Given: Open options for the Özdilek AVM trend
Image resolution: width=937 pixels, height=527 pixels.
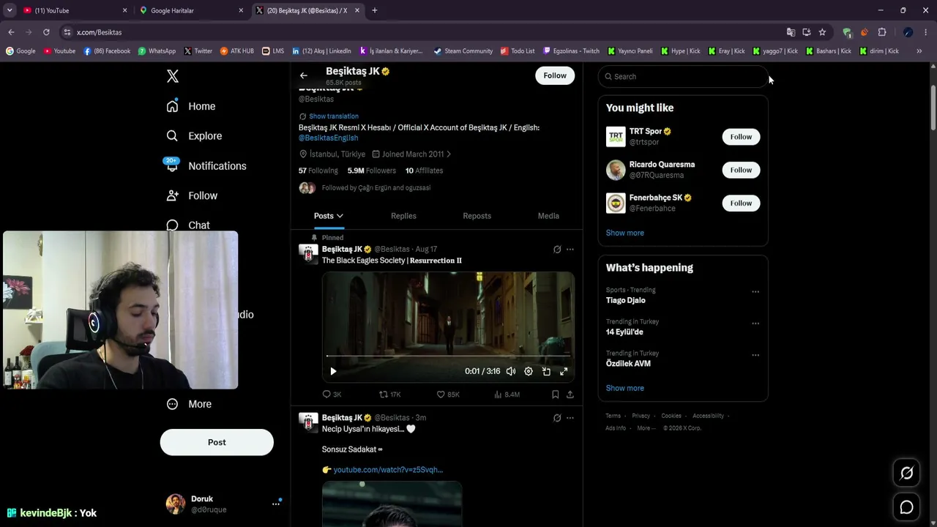Looking at the screenshot, I should tap(755, 355).
